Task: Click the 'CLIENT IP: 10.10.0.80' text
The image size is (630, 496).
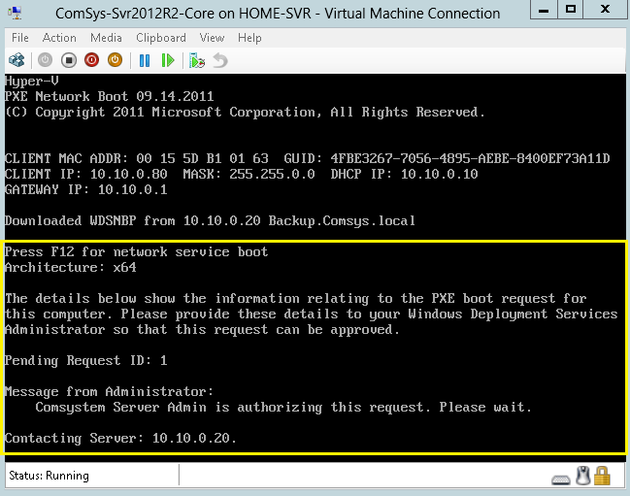Action: pyautogui.click(x=86, y=175)
